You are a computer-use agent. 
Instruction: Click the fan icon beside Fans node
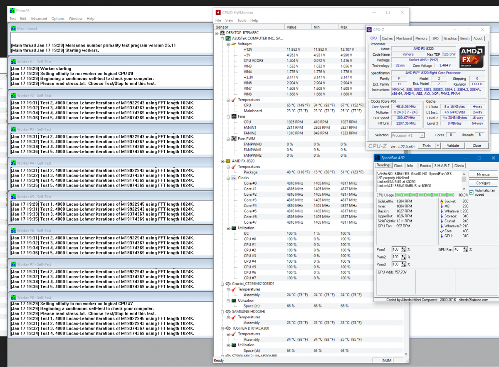[234, 117]
